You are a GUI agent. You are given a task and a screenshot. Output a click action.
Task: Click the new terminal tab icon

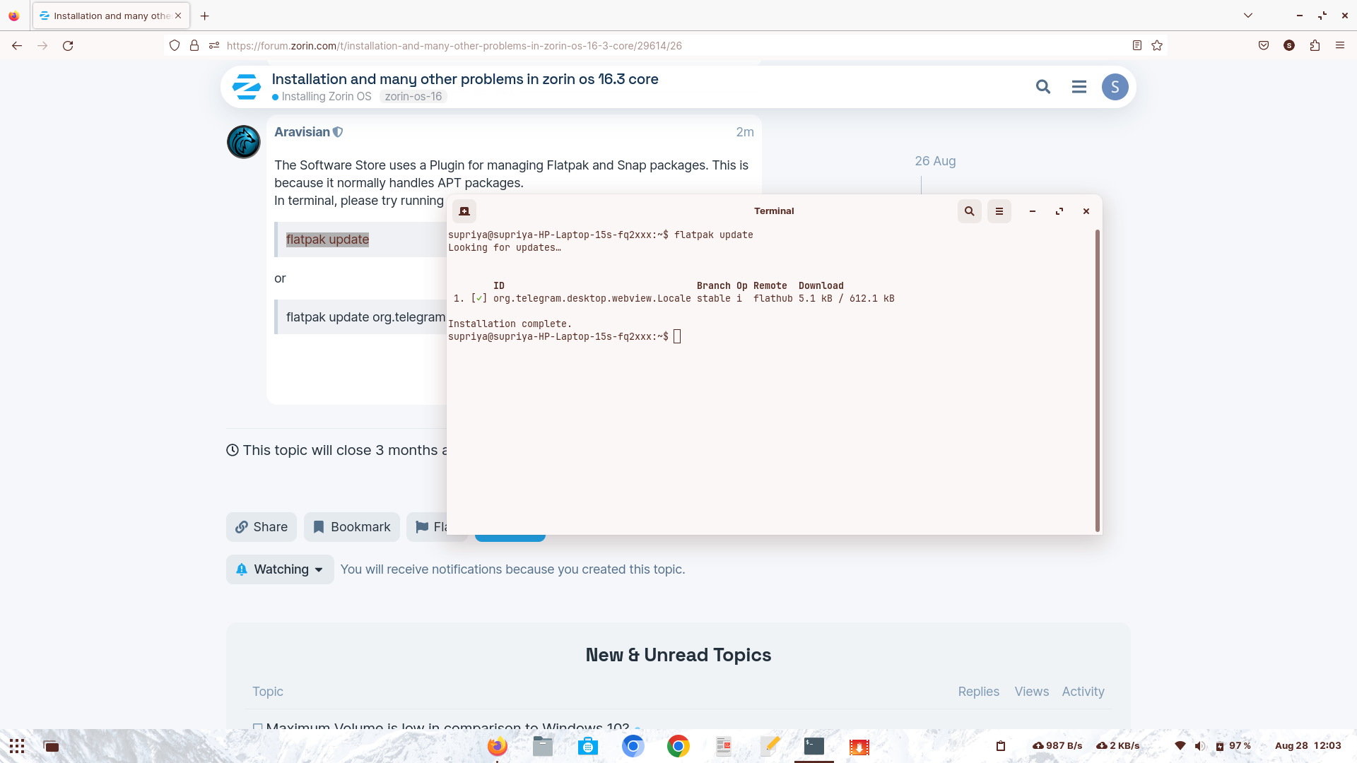[464, 211]
